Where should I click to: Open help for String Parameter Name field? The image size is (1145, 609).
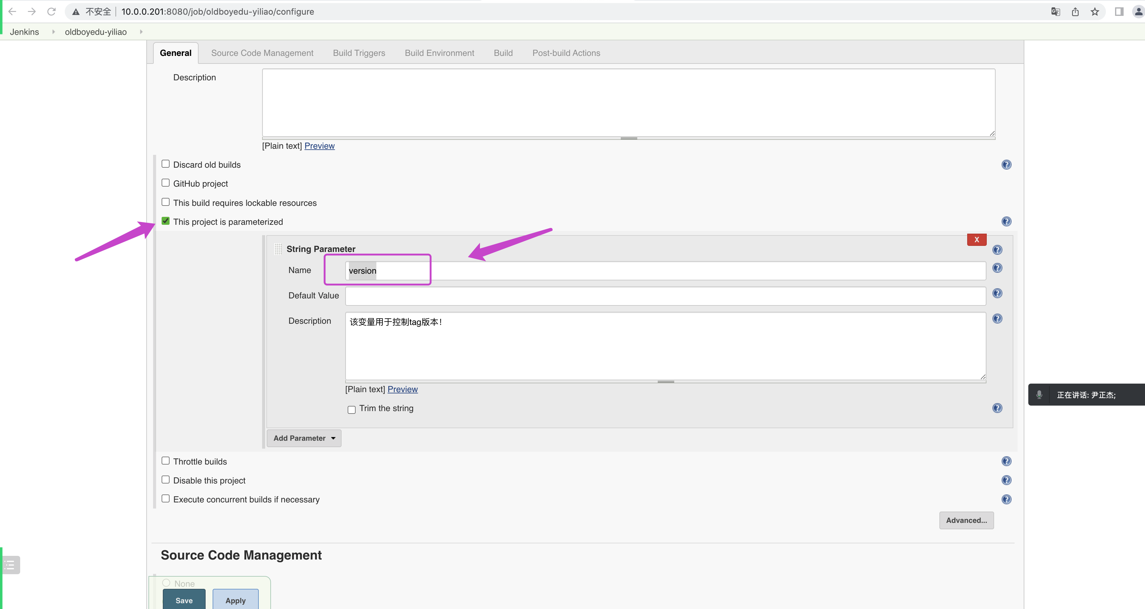pyautogui.click(x=997, y=268)
